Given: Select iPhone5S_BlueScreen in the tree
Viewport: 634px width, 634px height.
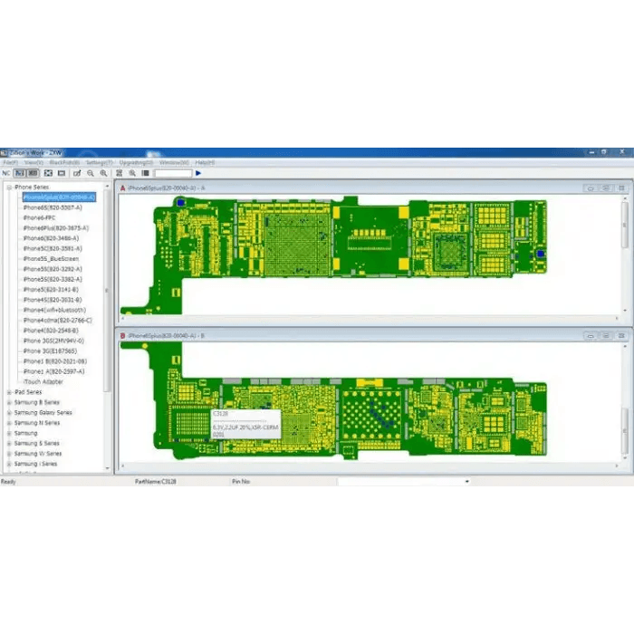Looking at the screenshot, I should click(x=51, y=259).
